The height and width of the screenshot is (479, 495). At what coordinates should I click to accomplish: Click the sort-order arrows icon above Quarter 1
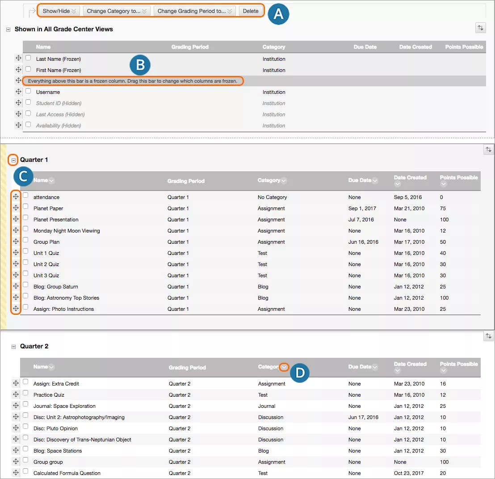pyautogui.click(x=488, y=149)
